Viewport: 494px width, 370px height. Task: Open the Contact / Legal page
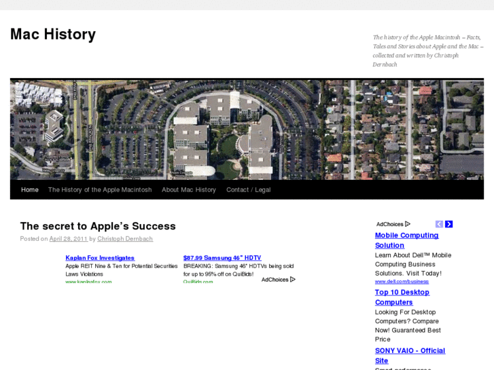(x=248, y=190)
